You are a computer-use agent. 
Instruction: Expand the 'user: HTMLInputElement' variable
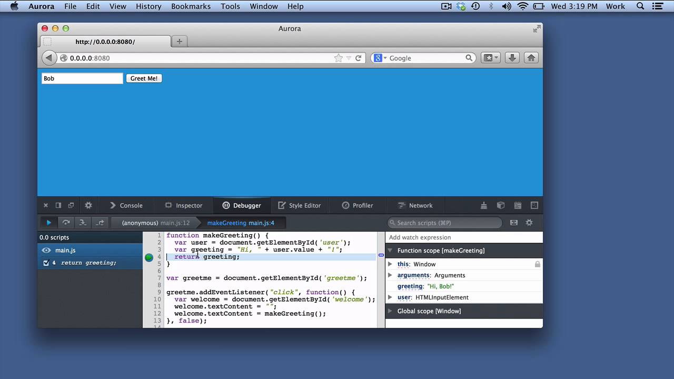point(390,297)
